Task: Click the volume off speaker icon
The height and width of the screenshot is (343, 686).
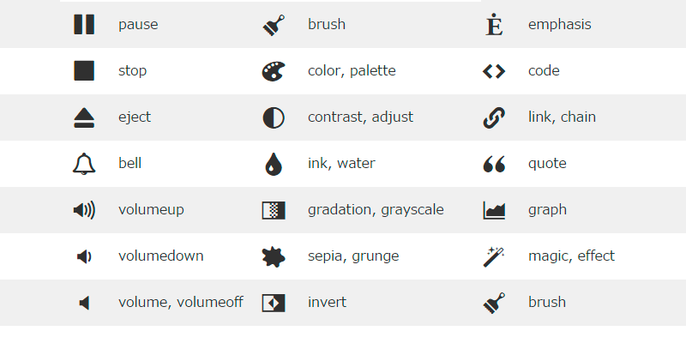Action: [84, 302]
